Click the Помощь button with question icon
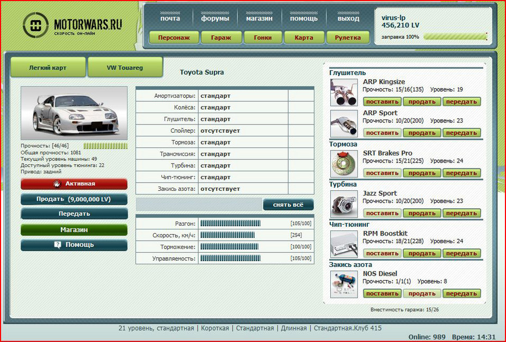 tap(74, 245)
